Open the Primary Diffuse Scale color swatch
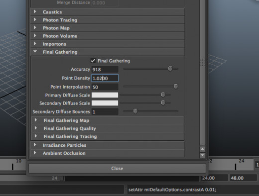The image size is (259, 196). (105, 95)
